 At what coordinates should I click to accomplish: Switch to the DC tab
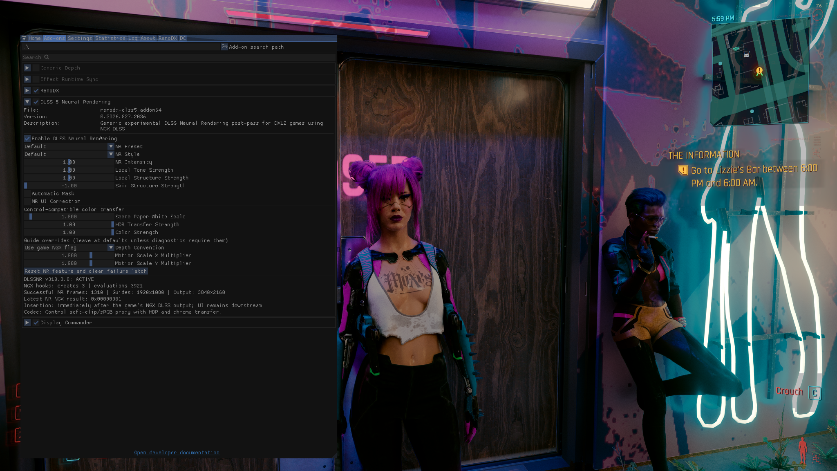pyautogui.click(x=183, y=38)
